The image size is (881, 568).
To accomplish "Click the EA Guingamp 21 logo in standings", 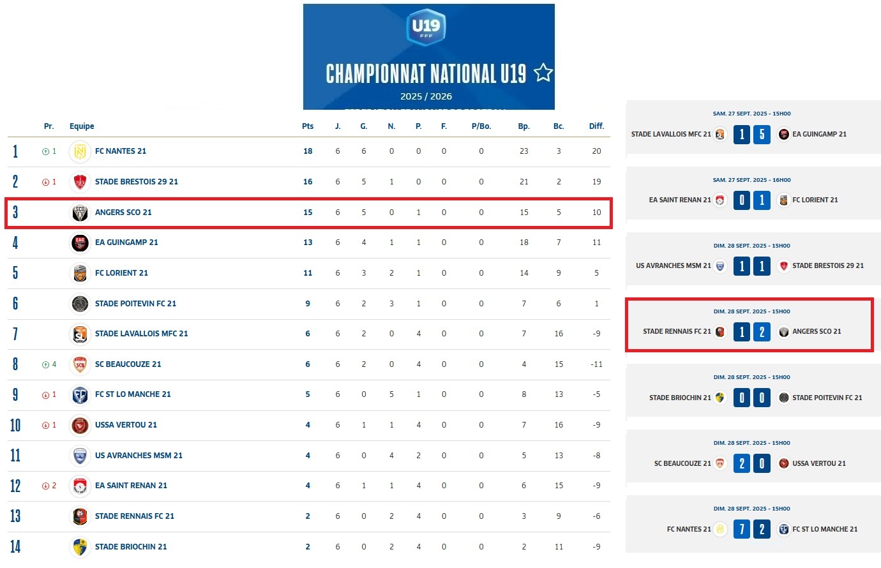I will click(x=80, y=243).
